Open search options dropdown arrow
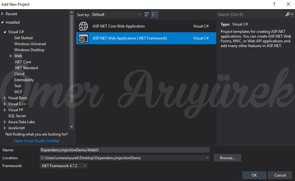 pos(292,14)
